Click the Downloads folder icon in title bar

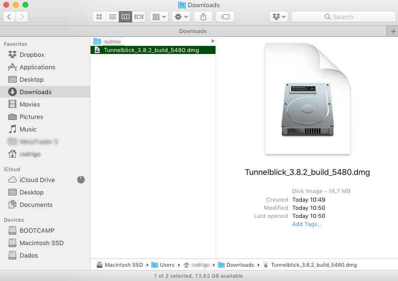coord(182,5)
